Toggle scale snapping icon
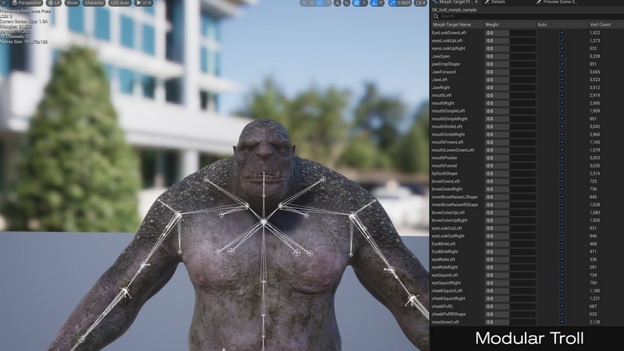Image resolution: width=624 pixels, height=351 pixels. coord(394,3)
